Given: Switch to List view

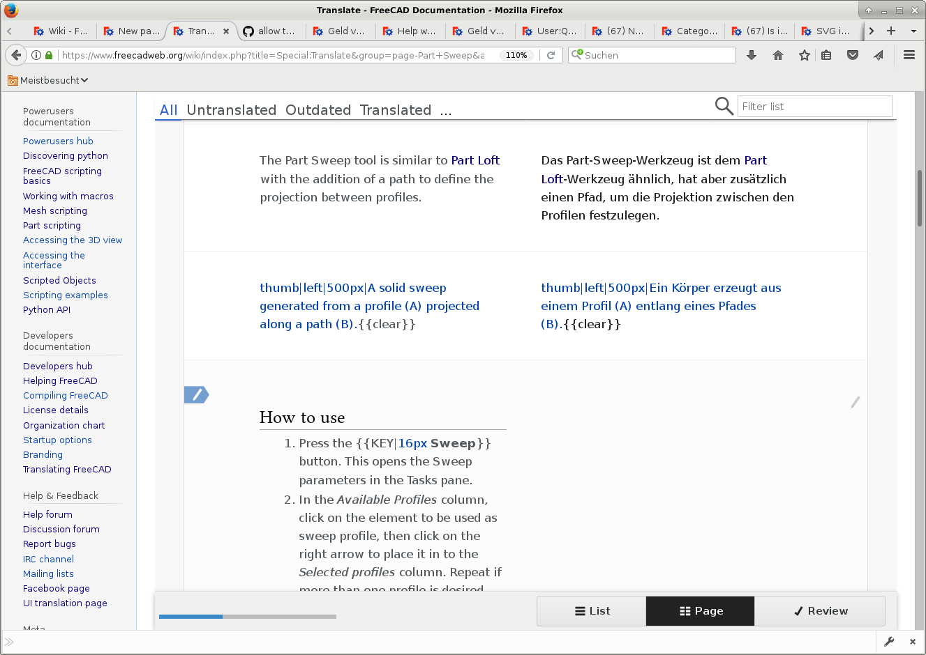Looking at the screenshot, I should [x=592, y=611].
